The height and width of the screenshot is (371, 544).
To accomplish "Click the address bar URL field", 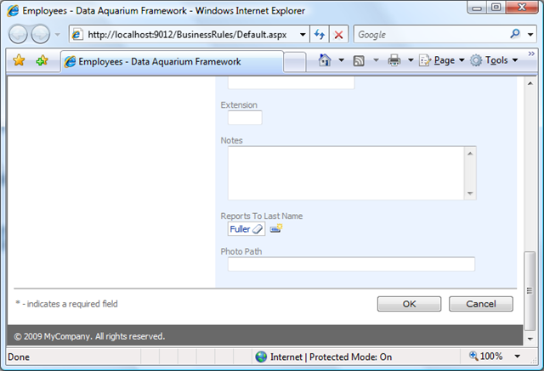I will pos(187,35).
